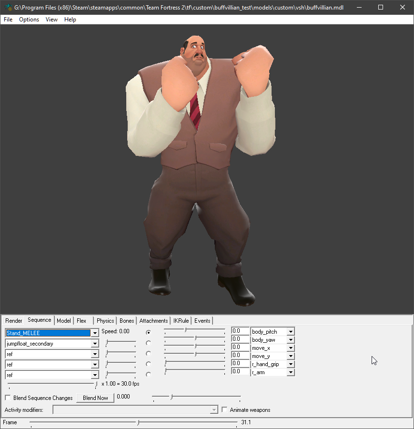Open the IKRule tab
Image resolution: width=414 pixels, height=429 pixels.
click(x=181, y=321)
